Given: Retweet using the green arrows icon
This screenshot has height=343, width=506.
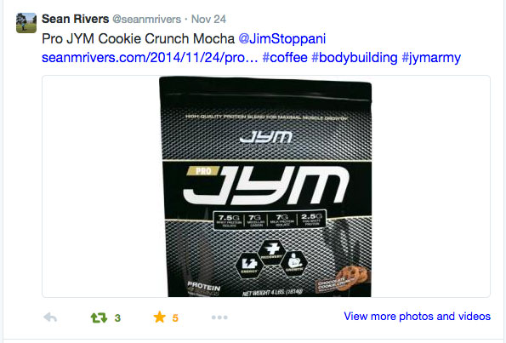Looking at the screenshot, I should pos(99,317).
